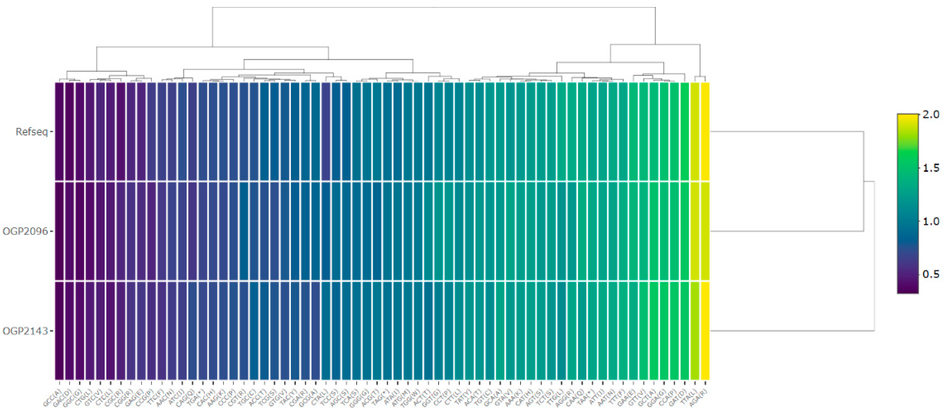Click the 1.0 tick label on colorbar
The width and height of the screenshot is (950, 414).
point(931,221)
